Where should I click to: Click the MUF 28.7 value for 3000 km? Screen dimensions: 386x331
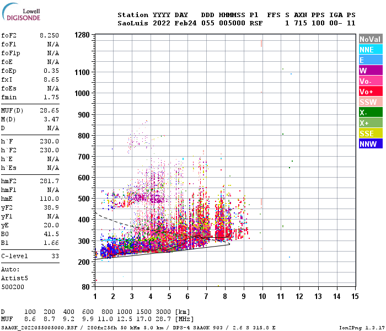[163, 319]
